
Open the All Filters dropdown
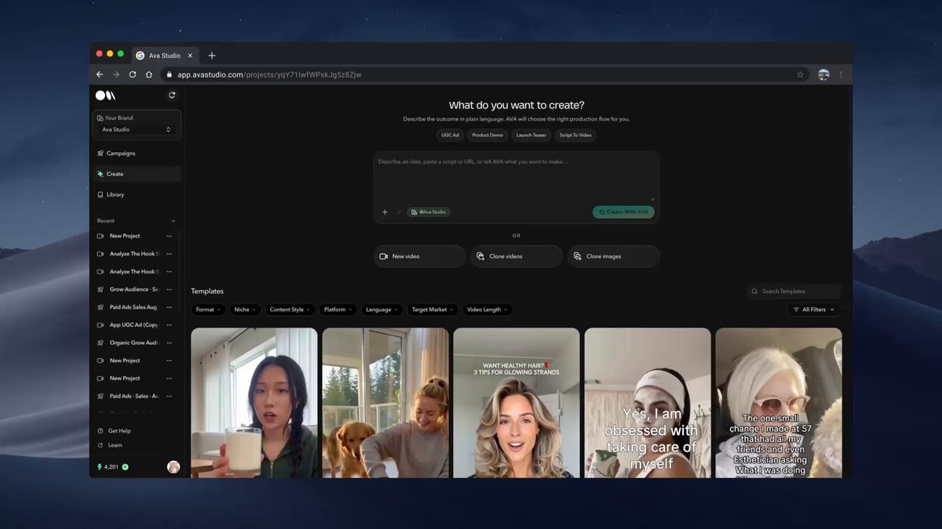tap(814, 310)
